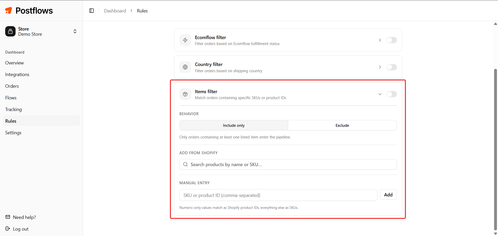Click the Numeric-only values hint text
498x236 pixels.
click(x=239, y=208)
